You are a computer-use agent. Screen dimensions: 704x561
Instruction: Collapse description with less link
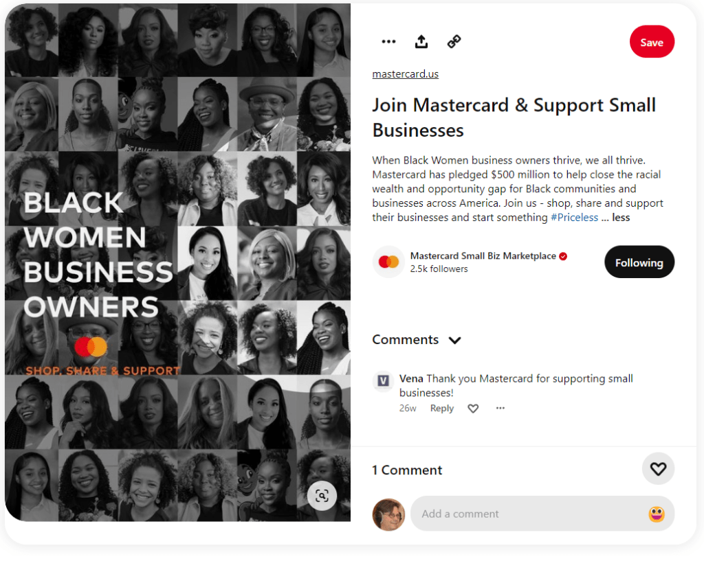tap(621, 218)
